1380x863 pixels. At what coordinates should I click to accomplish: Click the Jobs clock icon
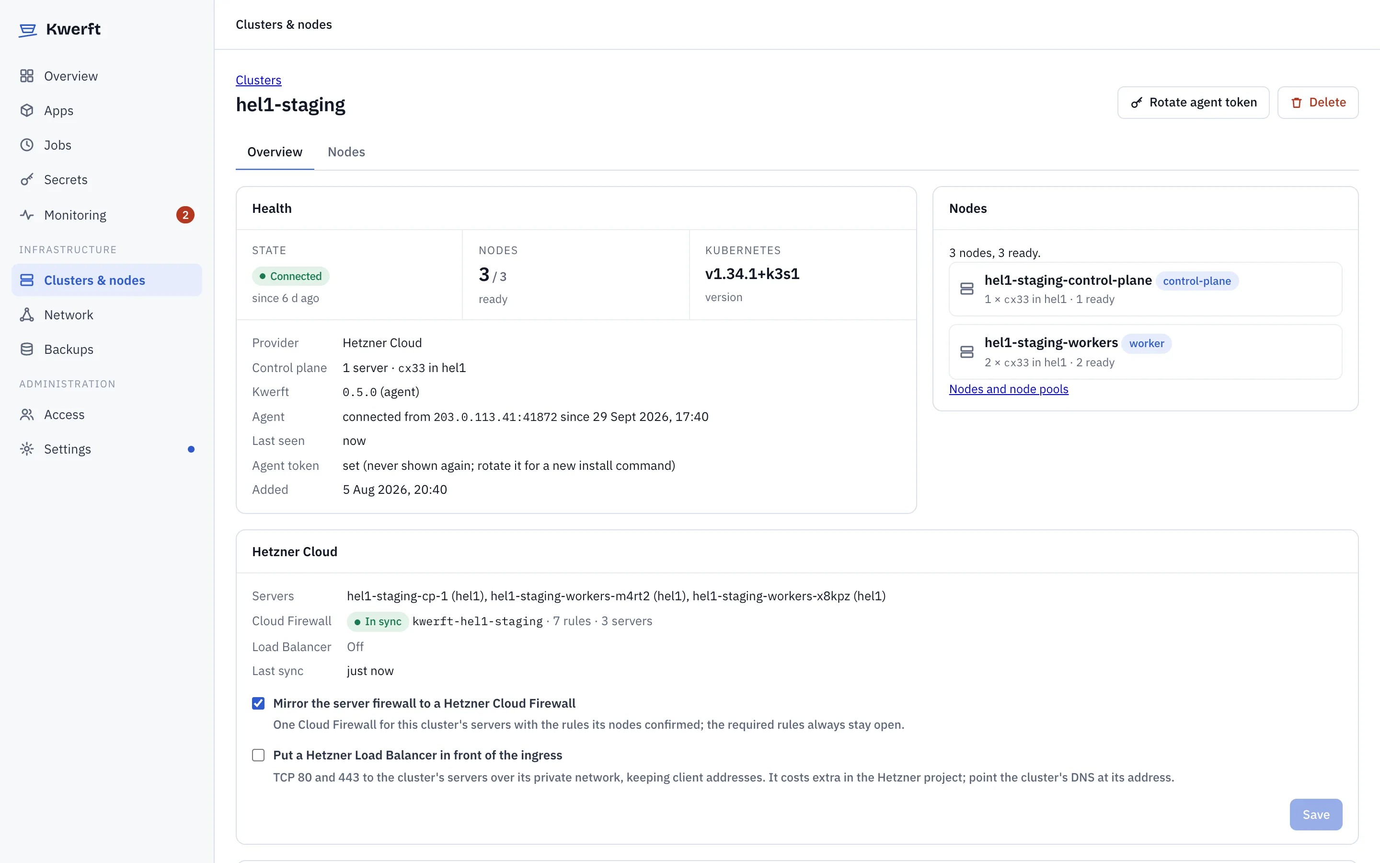tap(27, 145)
